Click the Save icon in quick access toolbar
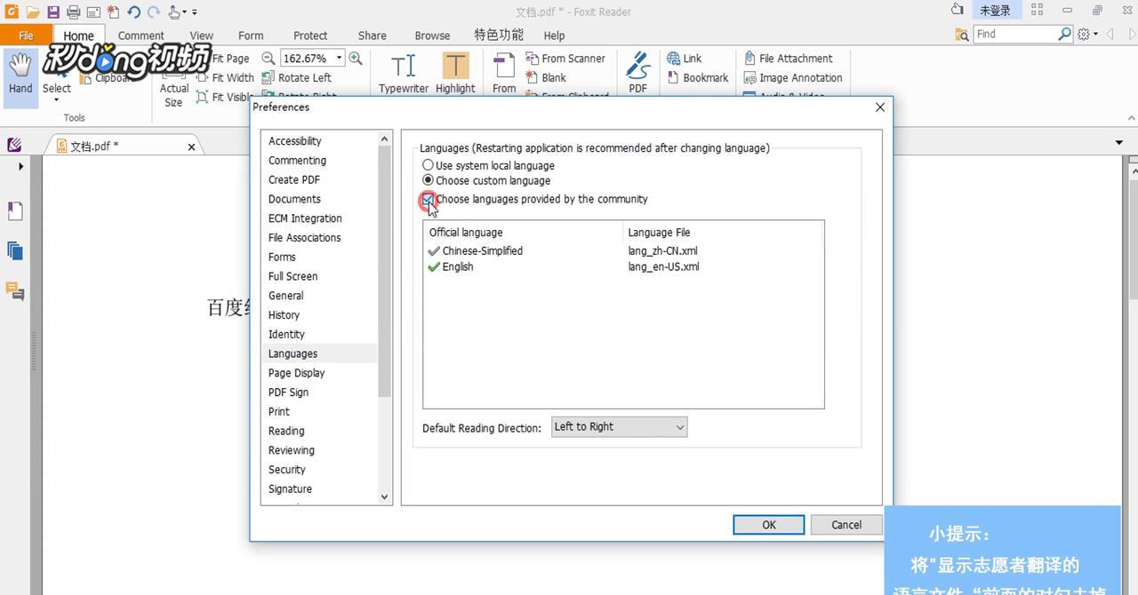1138x595 pixels. click(x=53, y=12)
